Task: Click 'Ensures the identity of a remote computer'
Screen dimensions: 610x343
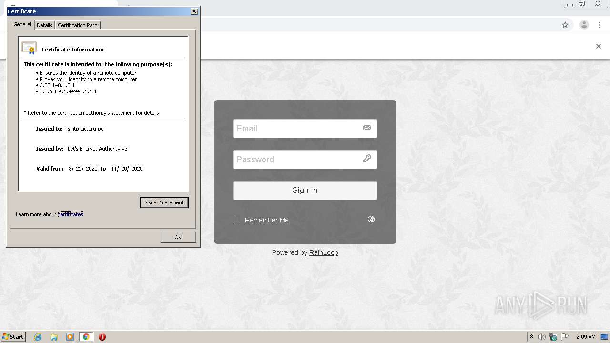Action: click(x=88, y=73)
